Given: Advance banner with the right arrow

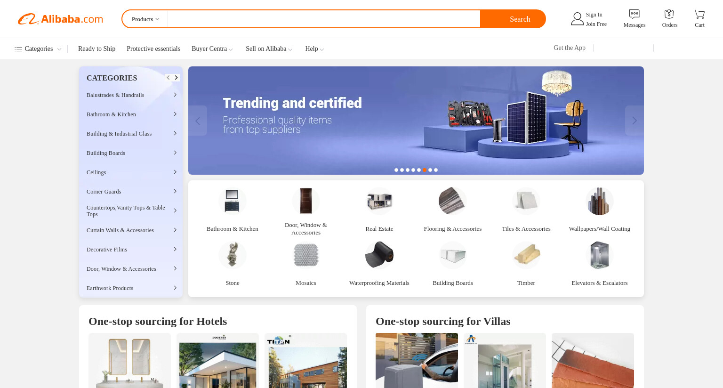Looking at the screenshot, I should coord(635,121).
